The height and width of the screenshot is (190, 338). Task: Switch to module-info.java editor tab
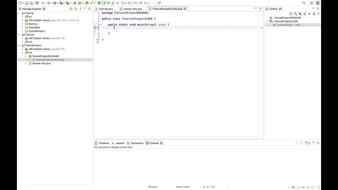coord(131,9)
